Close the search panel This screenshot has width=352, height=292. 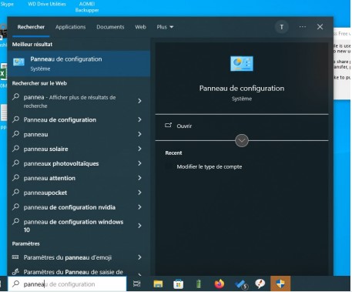click(x=320, y=27)
